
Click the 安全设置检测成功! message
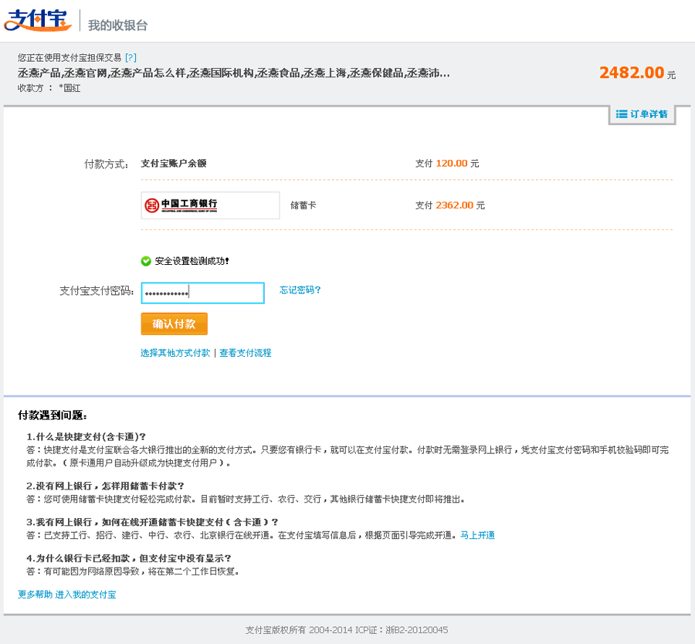coord(192,261)
